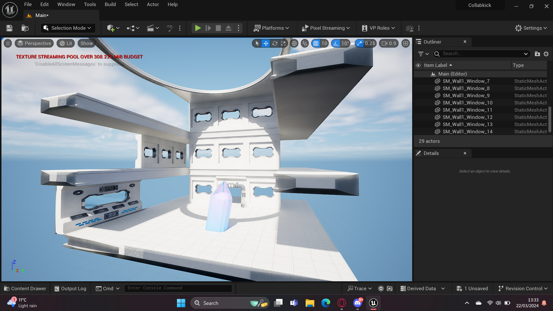Focus the Outliner search field
The height and width of the screenshot is (311, 553).
[481, 54]
